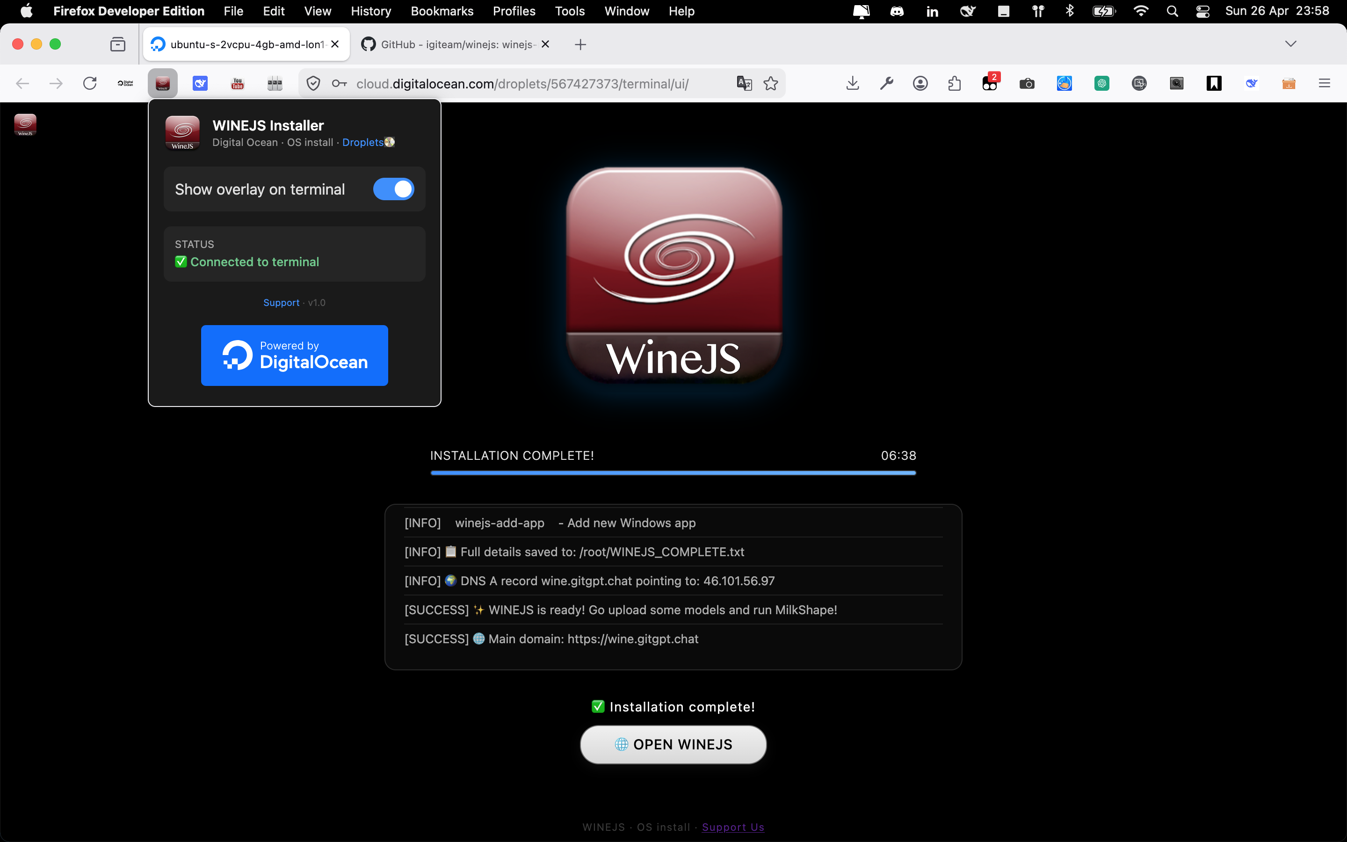
Task: Click the WINEJS is ready success line
Action: point(673,610)
